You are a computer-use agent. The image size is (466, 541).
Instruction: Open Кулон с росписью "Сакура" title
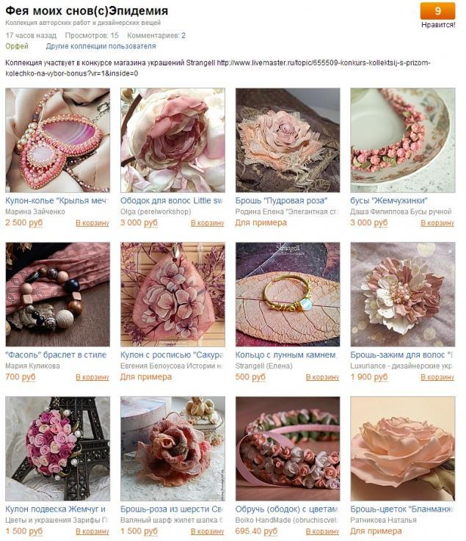click(x=172, y=355)
